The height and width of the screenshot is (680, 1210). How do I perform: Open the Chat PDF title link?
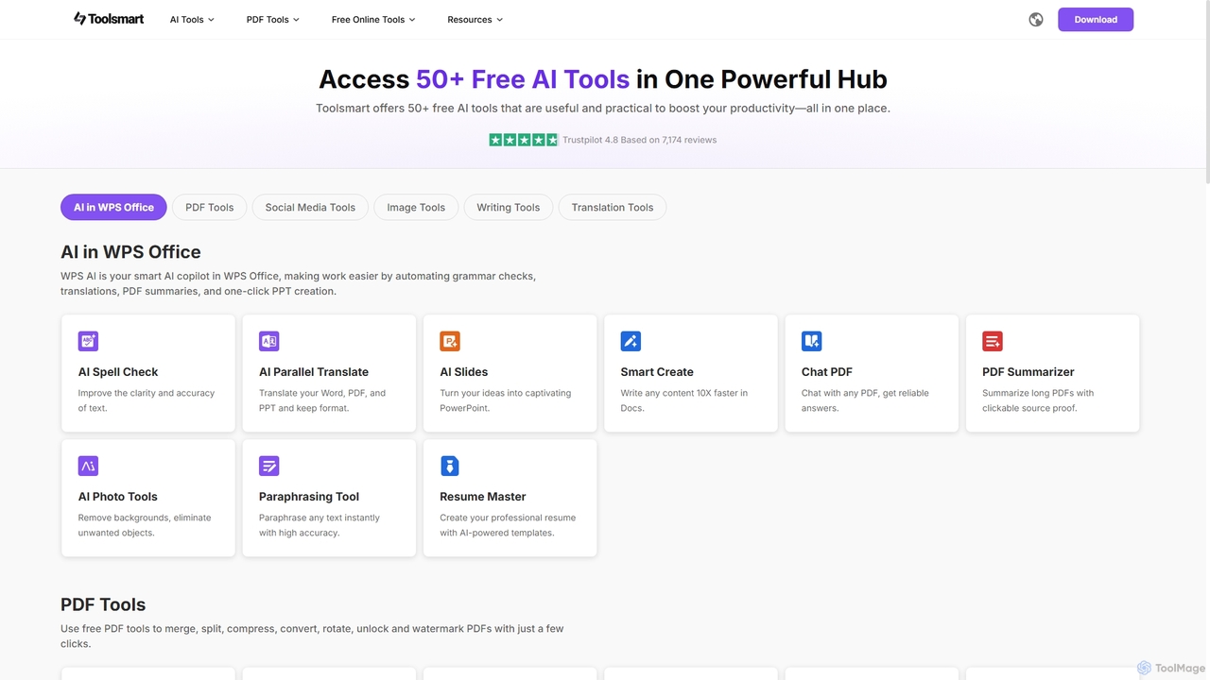pos(827,372)
